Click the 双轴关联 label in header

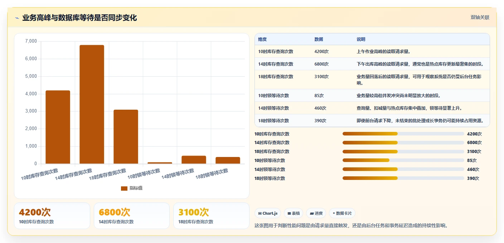[480, 17]
